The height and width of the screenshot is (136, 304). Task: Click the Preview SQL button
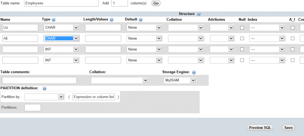tap(260, 127)
